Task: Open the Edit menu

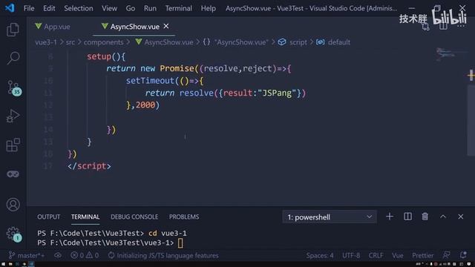Action: click(x=49, y=8)
